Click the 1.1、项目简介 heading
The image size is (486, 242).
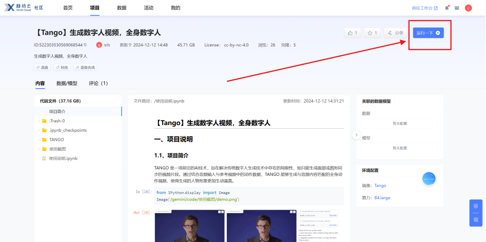(171, 156)
